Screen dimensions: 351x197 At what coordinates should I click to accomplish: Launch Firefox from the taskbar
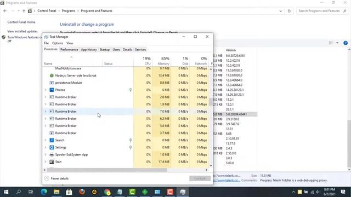82,192
